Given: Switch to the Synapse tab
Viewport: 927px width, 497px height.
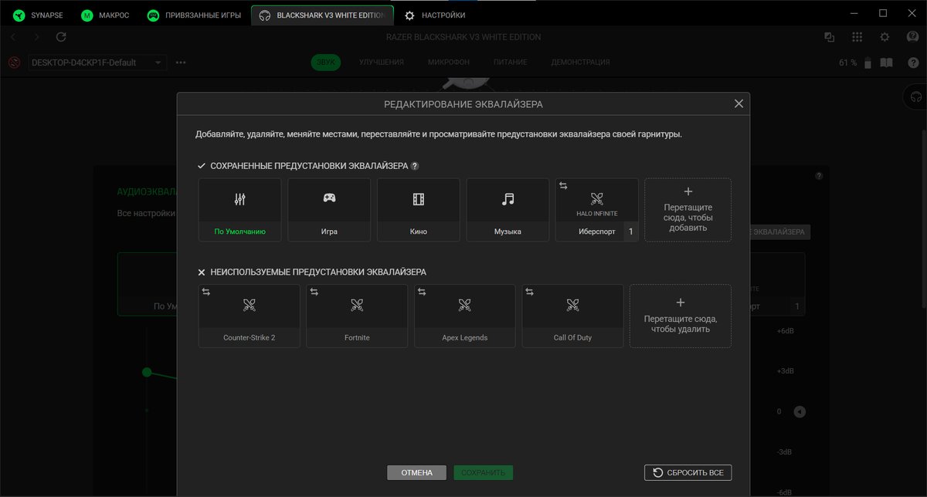Looking at the screenshot, I should [37, 15].
